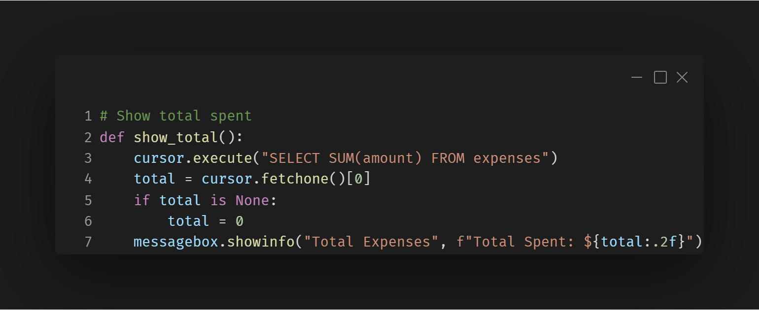Close the code window with X
The width and height of the screenshot is (759, 310).
(x=682, y=77)
